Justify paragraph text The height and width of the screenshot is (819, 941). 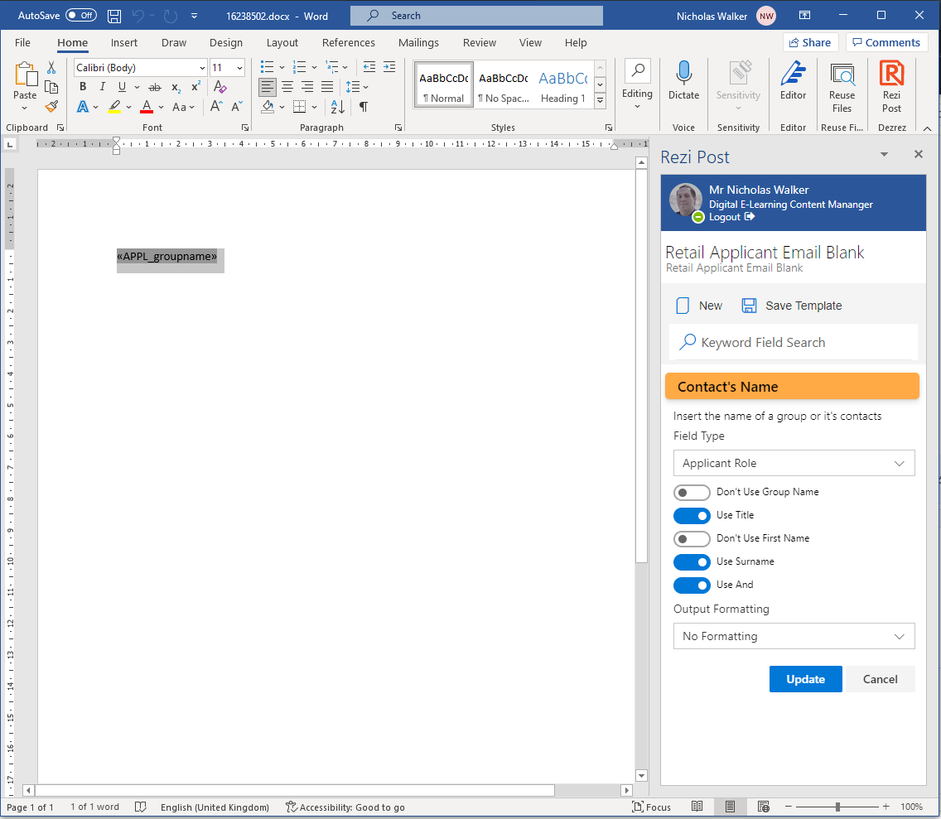tap(327, 87)
